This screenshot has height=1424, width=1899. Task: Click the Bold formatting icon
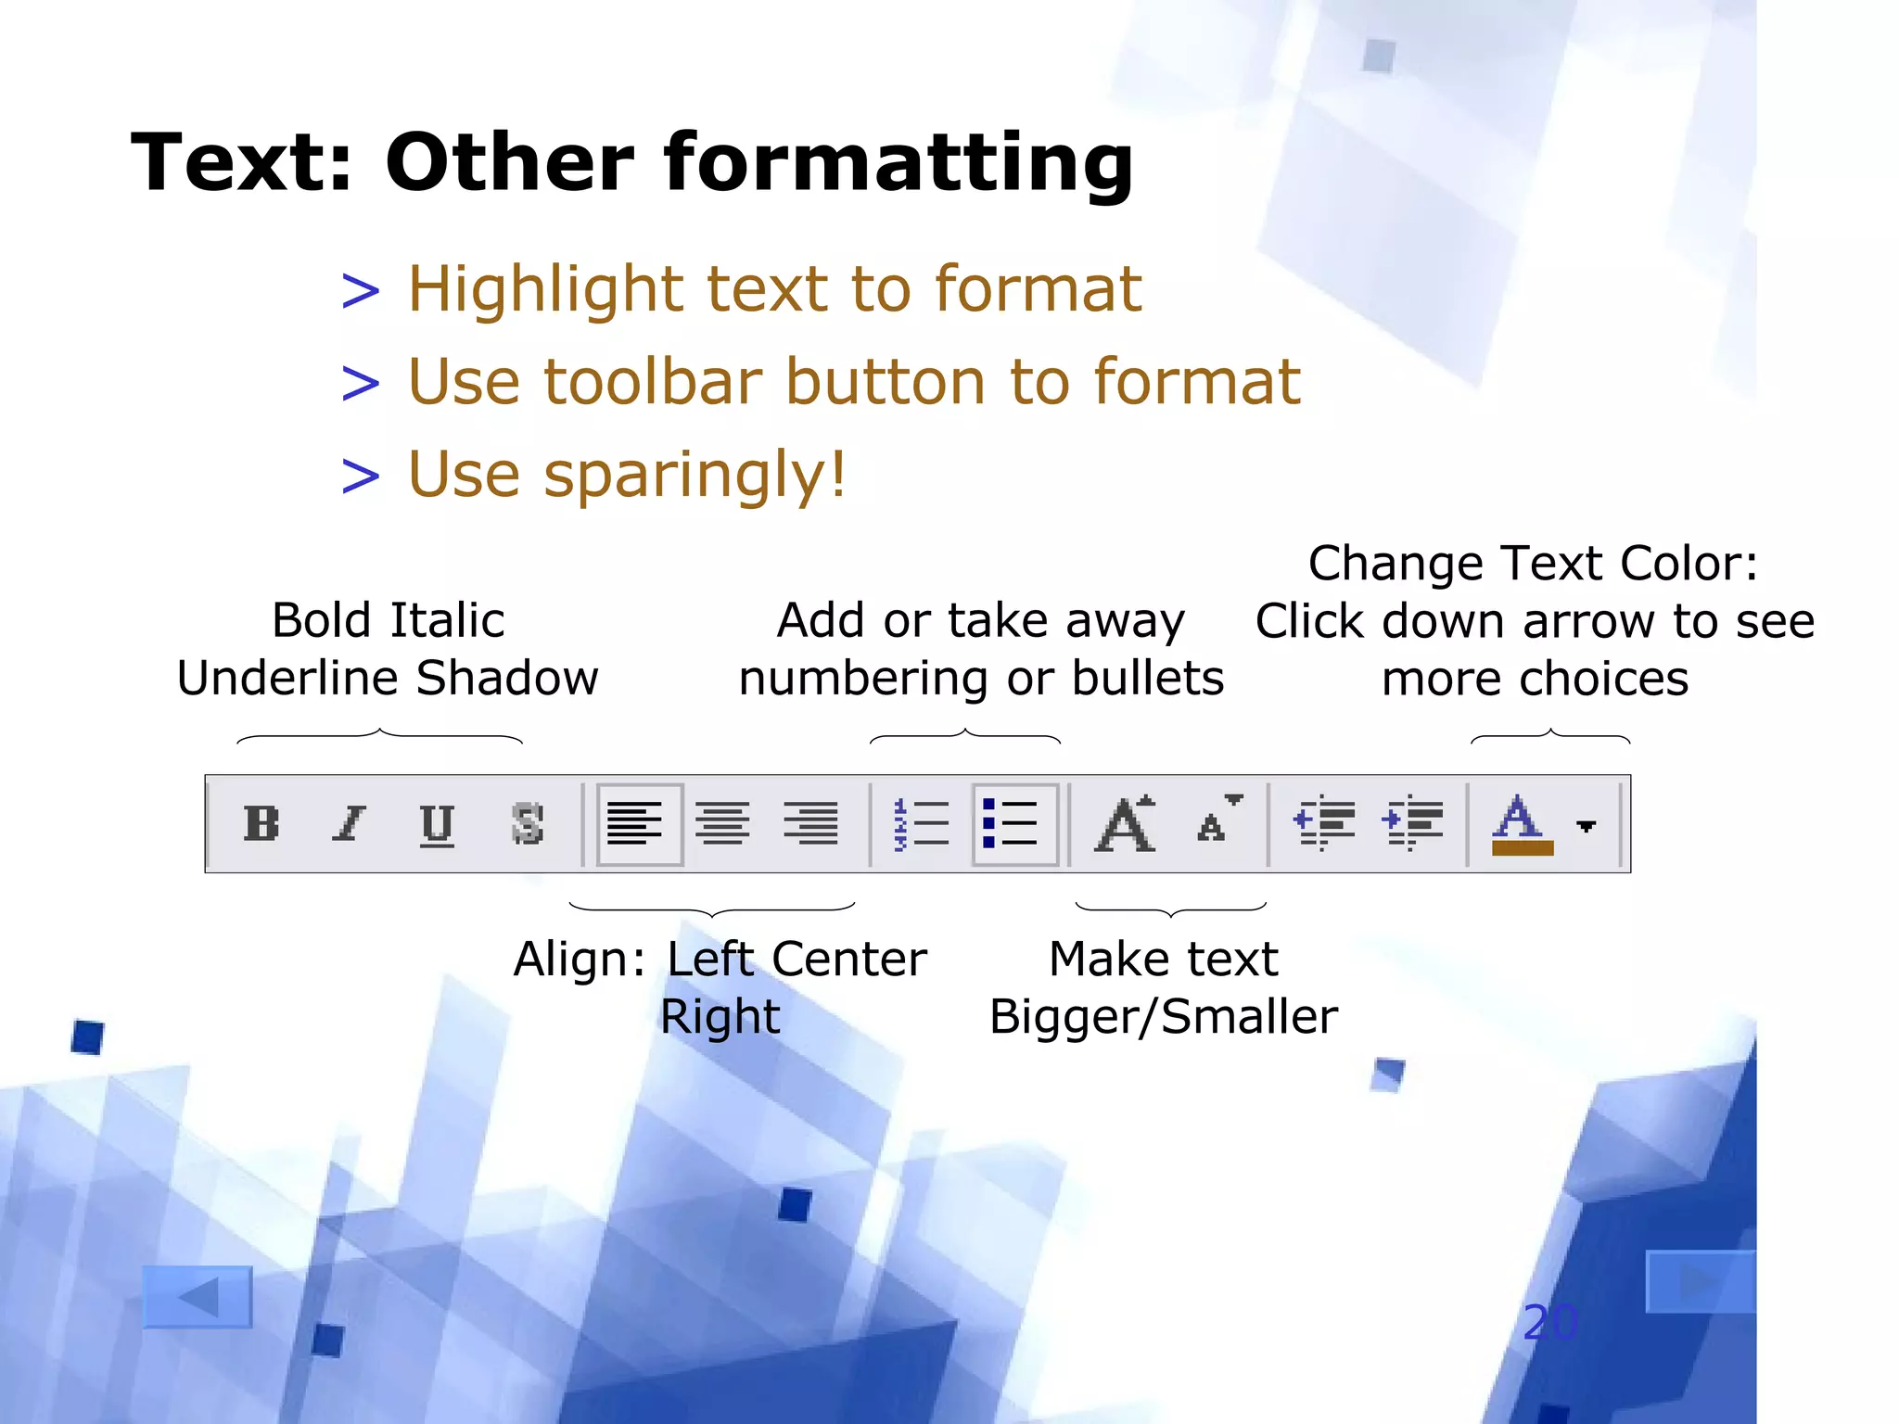click(261, 823)
